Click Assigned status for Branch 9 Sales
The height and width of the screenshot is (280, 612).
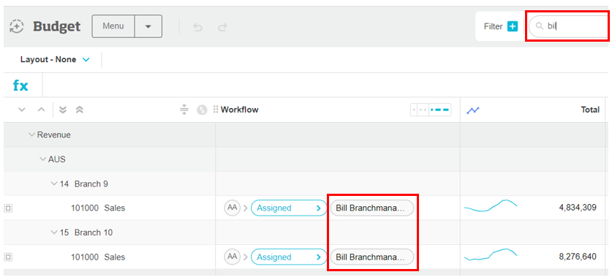[x=288, y=208]
